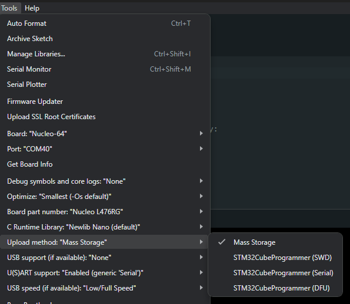Choose STM32CubeProgrammer (SWD) upload method
Screen dimensions: 350x304
point(275,258)
